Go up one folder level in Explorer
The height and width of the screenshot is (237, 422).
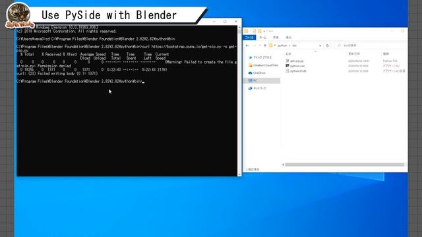point(265,45)
